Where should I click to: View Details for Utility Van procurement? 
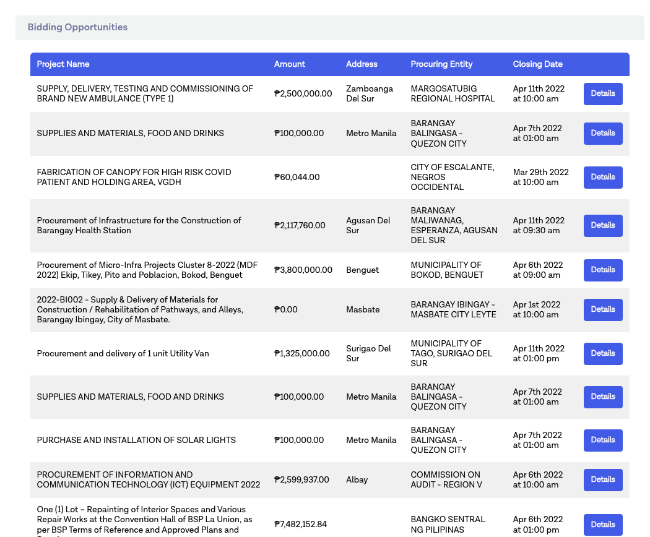tap(602, 354)
